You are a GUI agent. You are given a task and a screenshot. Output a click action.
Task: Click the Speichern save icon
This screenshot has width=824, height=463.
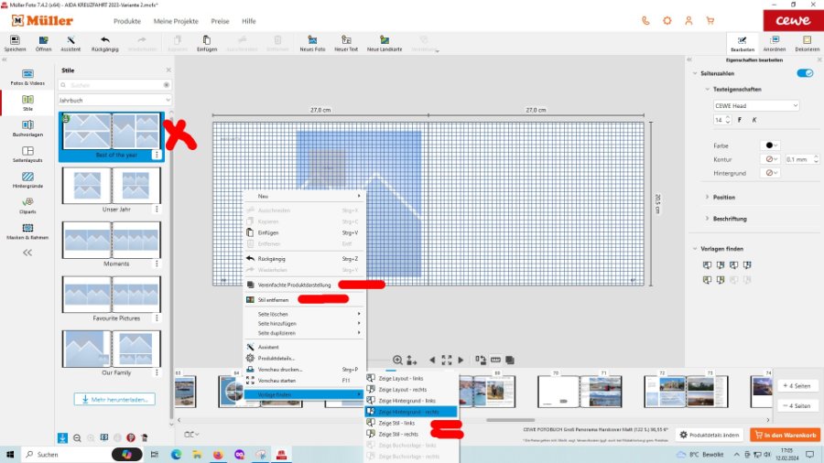point(15,43)
